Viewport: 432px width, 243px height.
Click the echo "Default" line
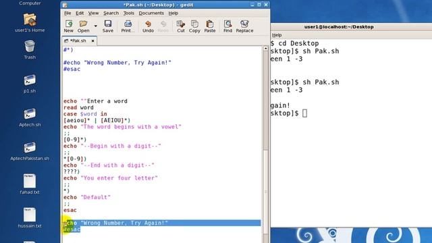point(87,197)
